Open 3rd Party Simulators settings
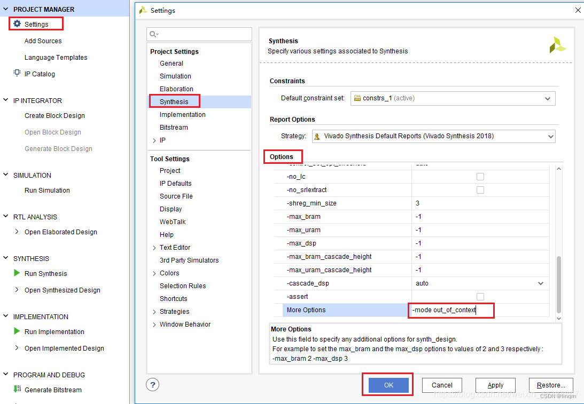This screenshot has height=404, width=584. 189,260
